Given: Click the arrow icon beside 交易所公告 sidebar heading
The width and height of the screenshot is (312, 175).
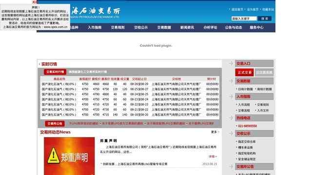Looking at the screenshot, I should (x=231, y=166).
